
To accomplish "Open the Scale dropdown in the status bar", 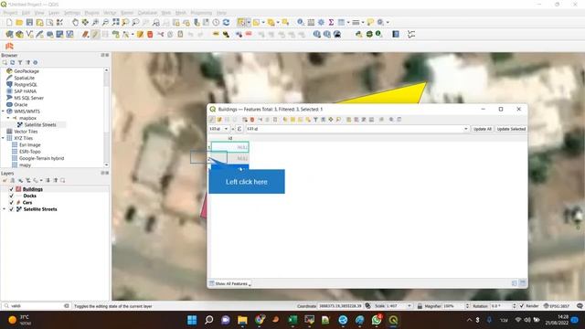I will (409, 306).
